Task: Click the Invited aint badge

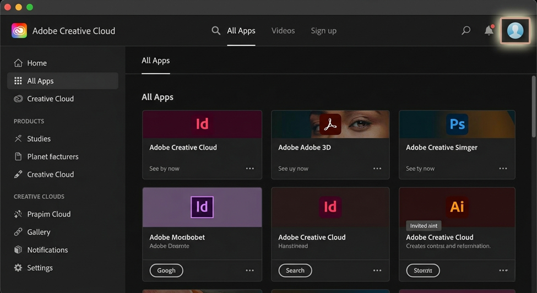Action: pyautogui.click(x=424, y=226)
